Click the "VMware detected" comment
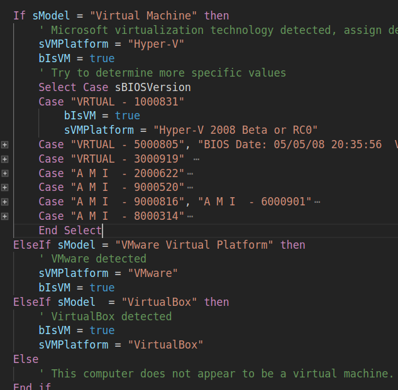398x390 pixels. click(x=98, y=259)
